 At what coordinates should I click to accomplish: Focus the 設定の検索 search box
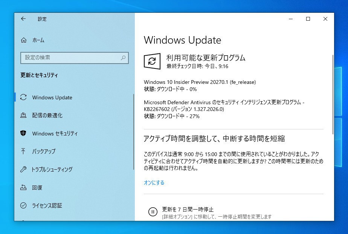pyautogui.click(x=74, y=58)
